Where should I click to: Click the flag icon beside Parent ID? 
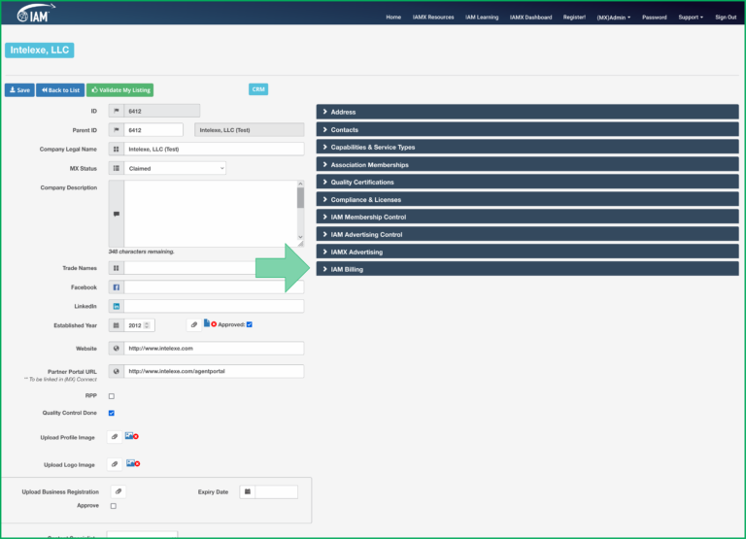[x=117, y=130]
